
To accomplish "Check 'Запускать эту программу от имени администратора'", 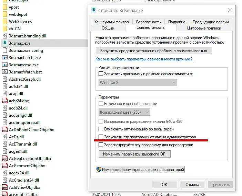I will 101,137.
